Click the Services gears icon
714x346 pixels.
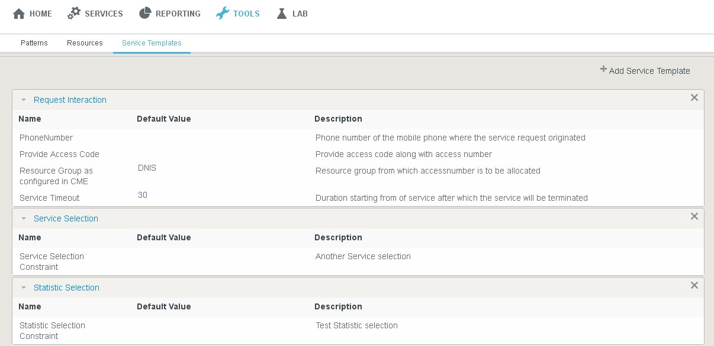(x=74, y=13)
